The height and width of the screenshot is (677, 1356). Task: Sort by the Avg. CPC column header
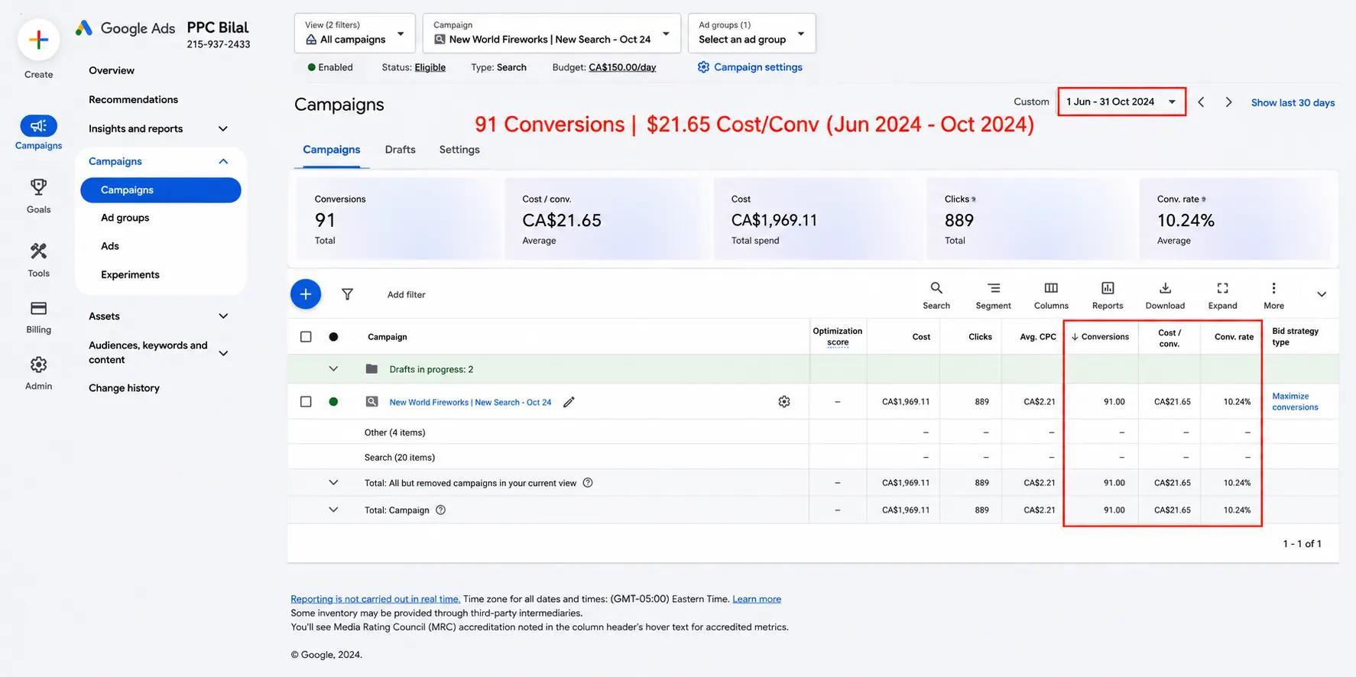1038,337
